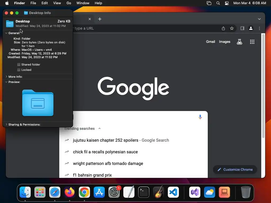Open the weather cloud app in dock
Viewport: 271px width, 203px height.
210,192
